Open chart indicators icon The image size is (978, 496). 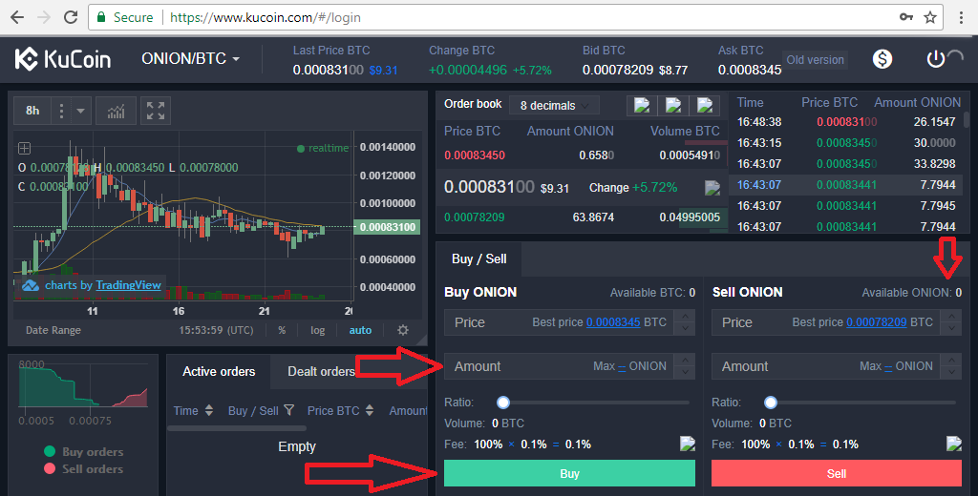(116, 111)
